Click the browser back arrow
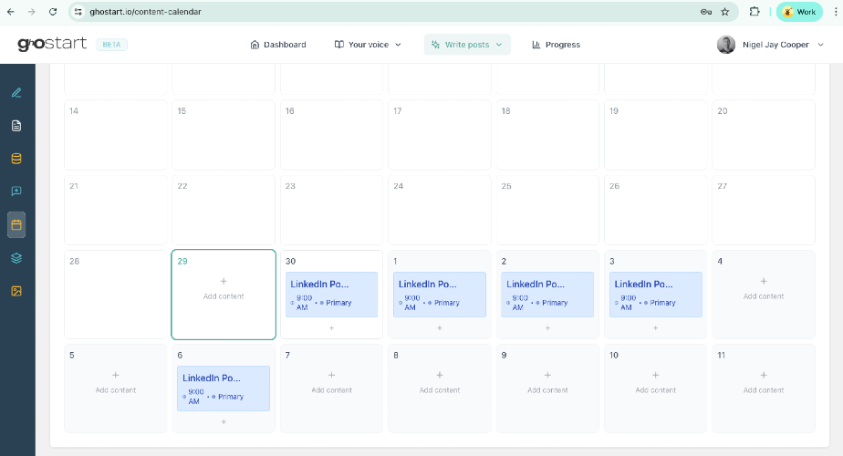This screenshot has height=456, width=843. [11, 12]
